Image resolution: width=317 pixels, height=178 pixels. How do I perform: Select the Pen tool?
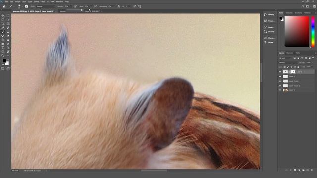8,44
